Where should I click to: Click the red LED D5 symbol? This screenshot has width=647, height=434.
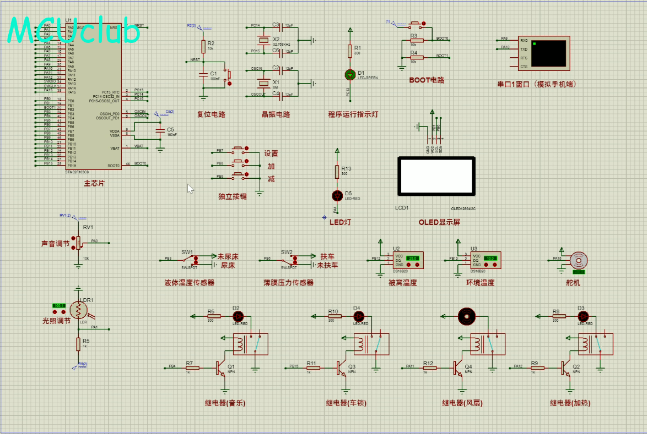(x=337, y=196)
